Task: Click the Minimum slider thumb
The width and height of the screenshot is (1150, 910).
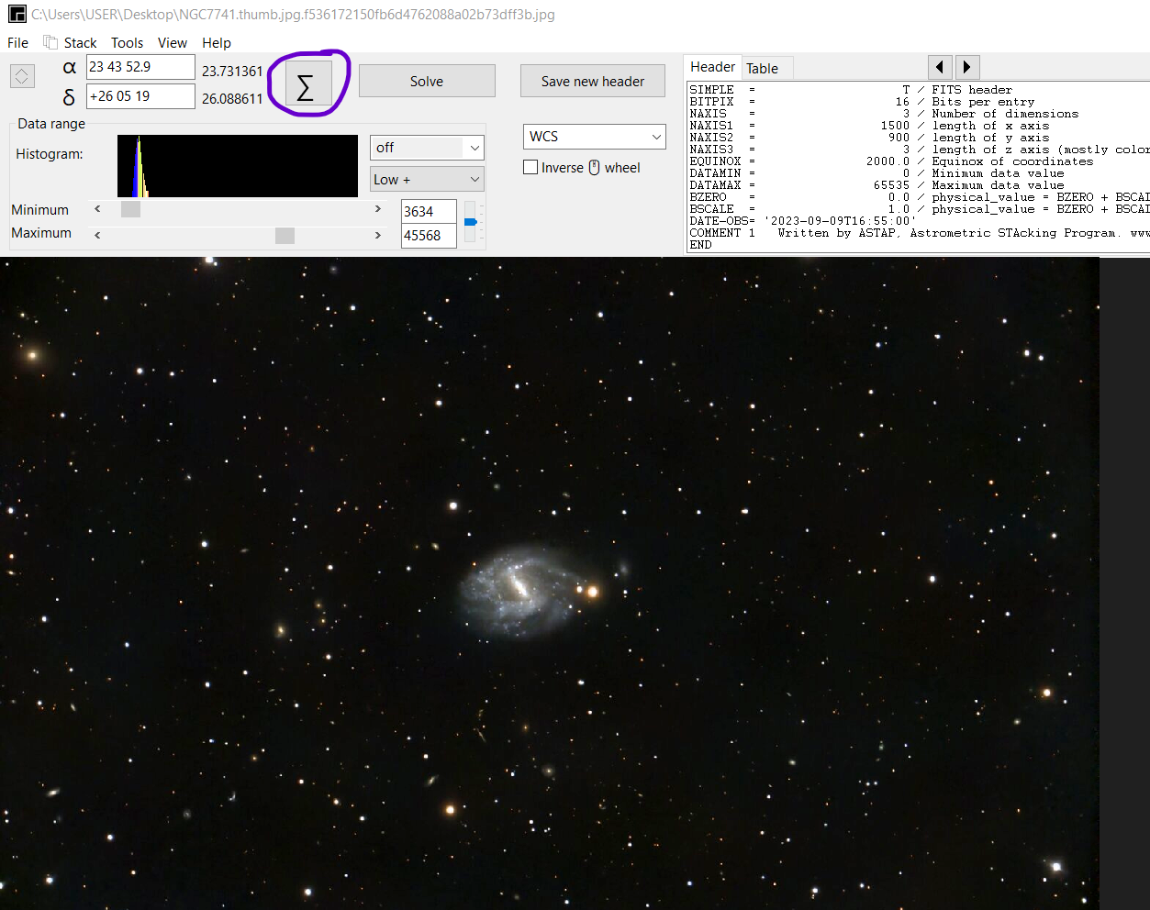Action: pos(131,209)
